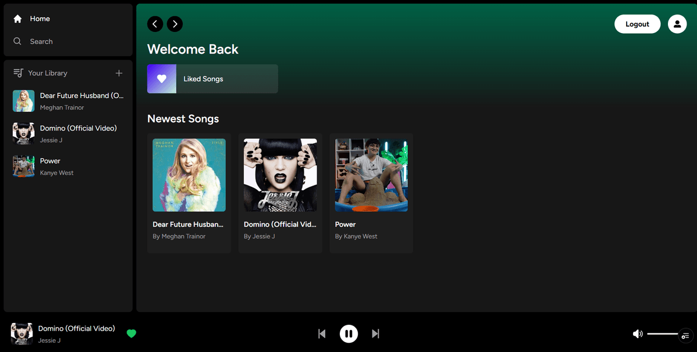Click the Home icon in the sidebar

tap(17, 18)
